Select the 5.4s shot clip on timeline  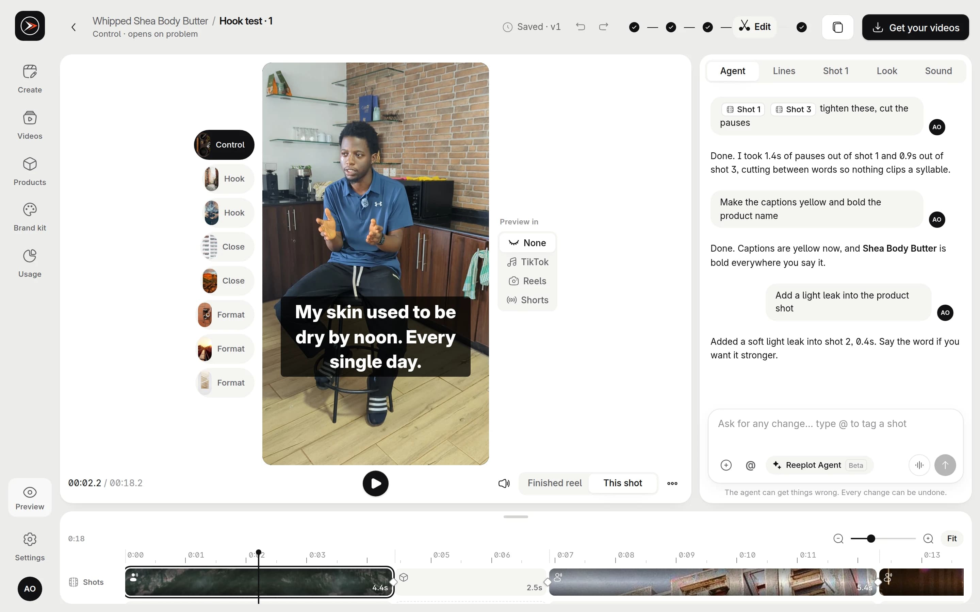713,582
